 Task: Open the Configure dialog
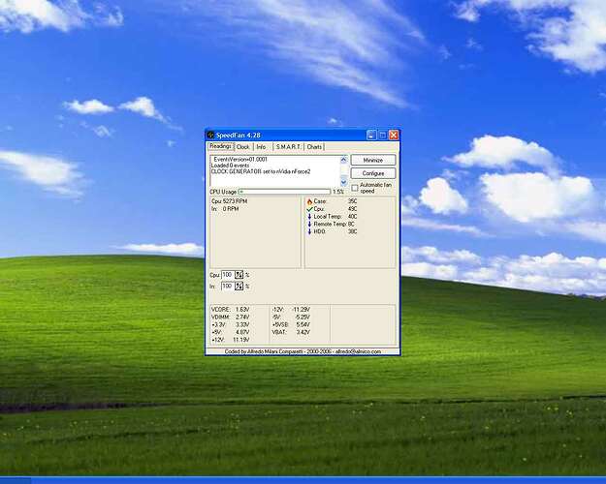tap(373, 173)
